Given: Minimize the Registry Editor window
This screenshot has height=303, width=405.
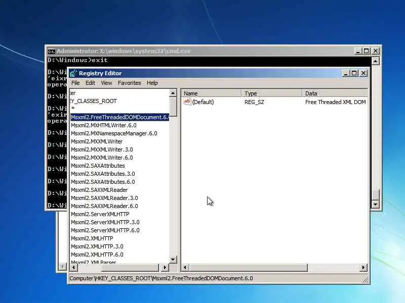Looking at the screenshot, I should tap(346, 73).
